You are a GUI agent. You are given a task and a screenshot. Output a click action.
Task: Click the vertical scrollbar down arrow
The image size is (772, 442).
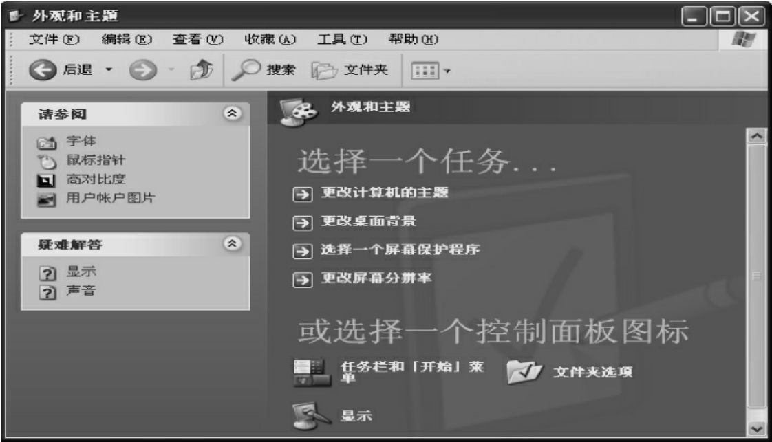click(756, 429)
